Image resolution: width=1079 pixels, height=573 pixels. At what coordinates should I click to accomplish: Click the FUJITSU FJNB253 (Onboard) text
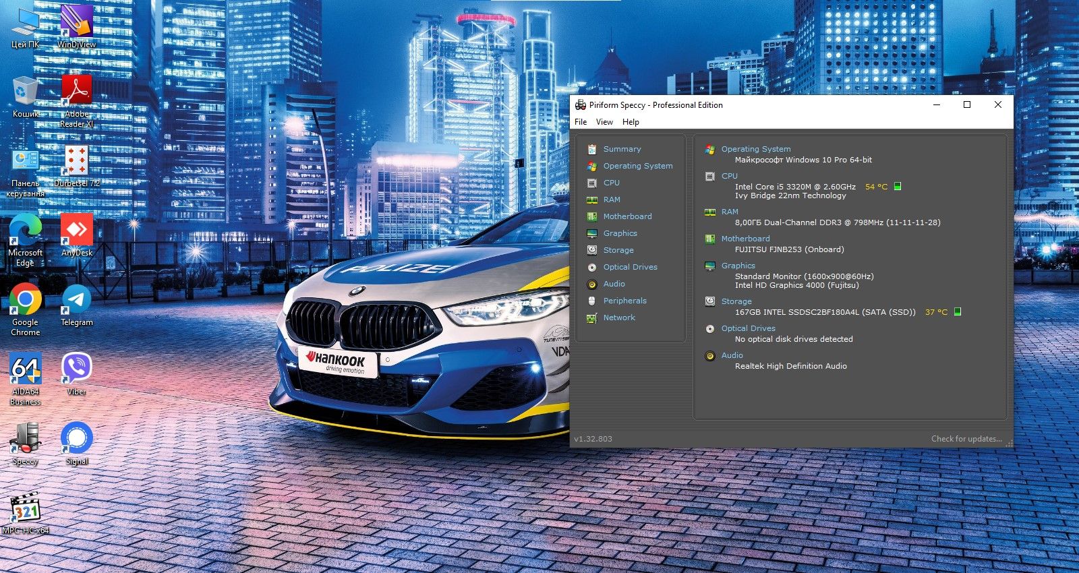pos(789,249)
